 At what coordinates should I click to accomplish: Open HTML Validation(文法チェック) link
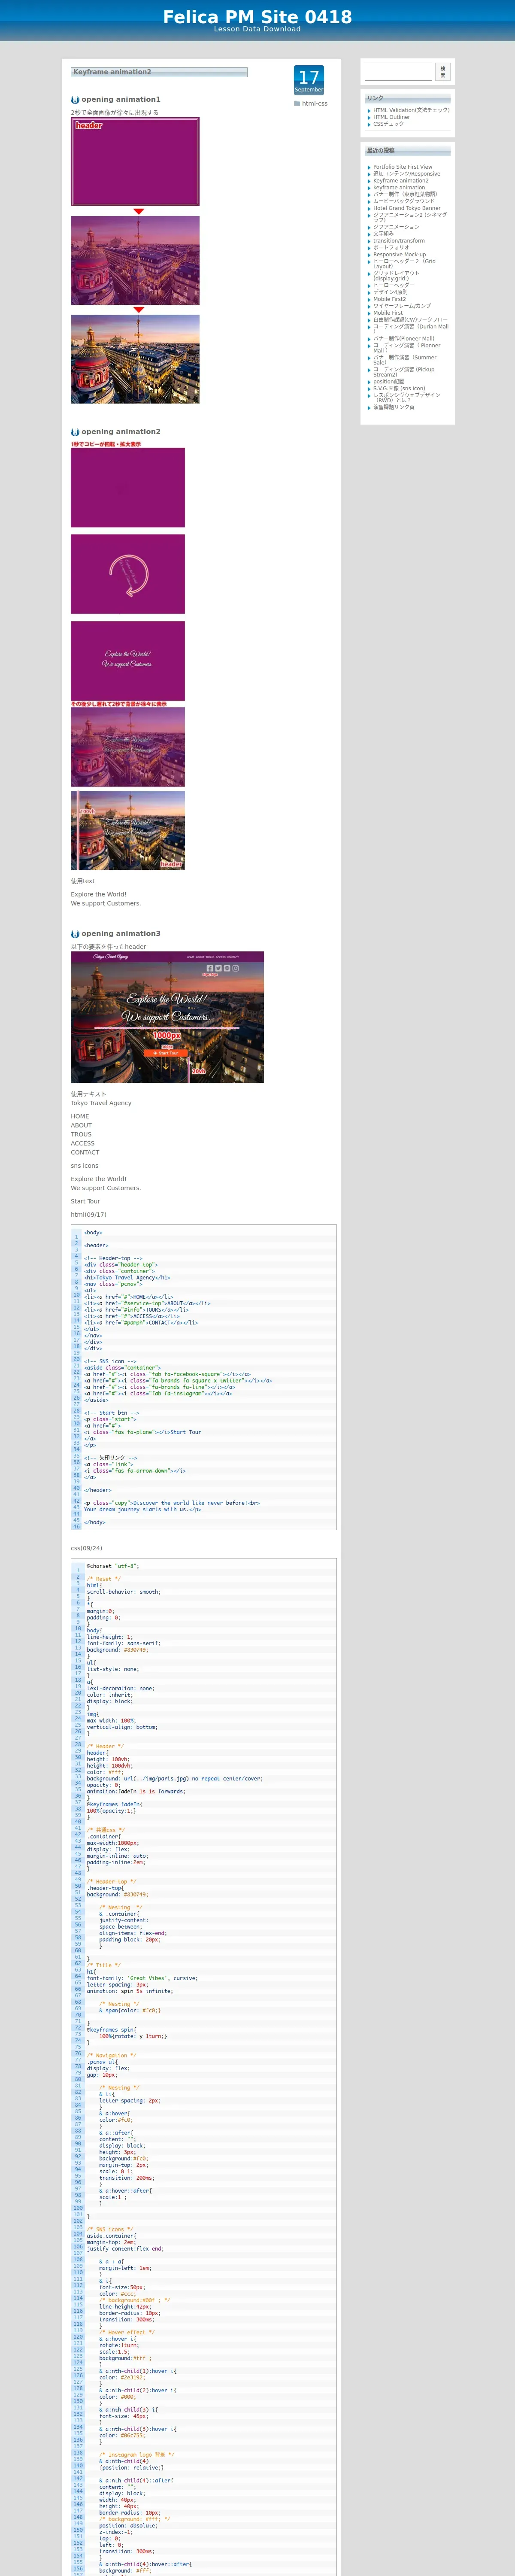point(411,110)
